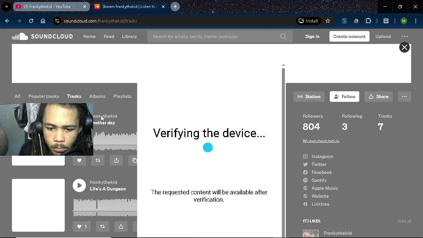
Task: Follow frankythekid
Action: (344, 97)
